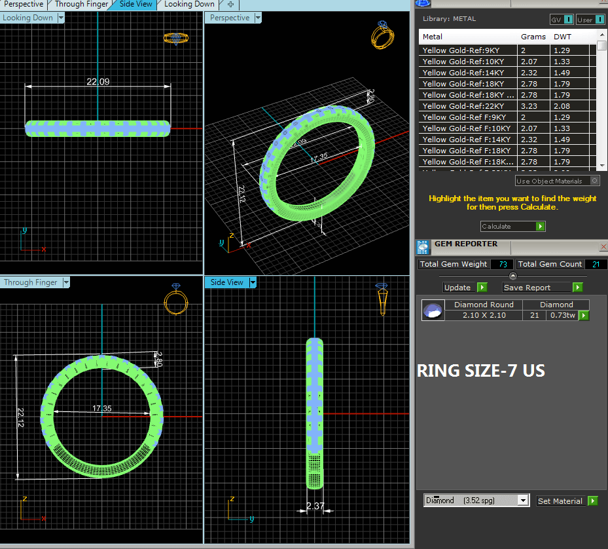
Task: Click the green arrow beside Set Material
Action: [592, 501]
